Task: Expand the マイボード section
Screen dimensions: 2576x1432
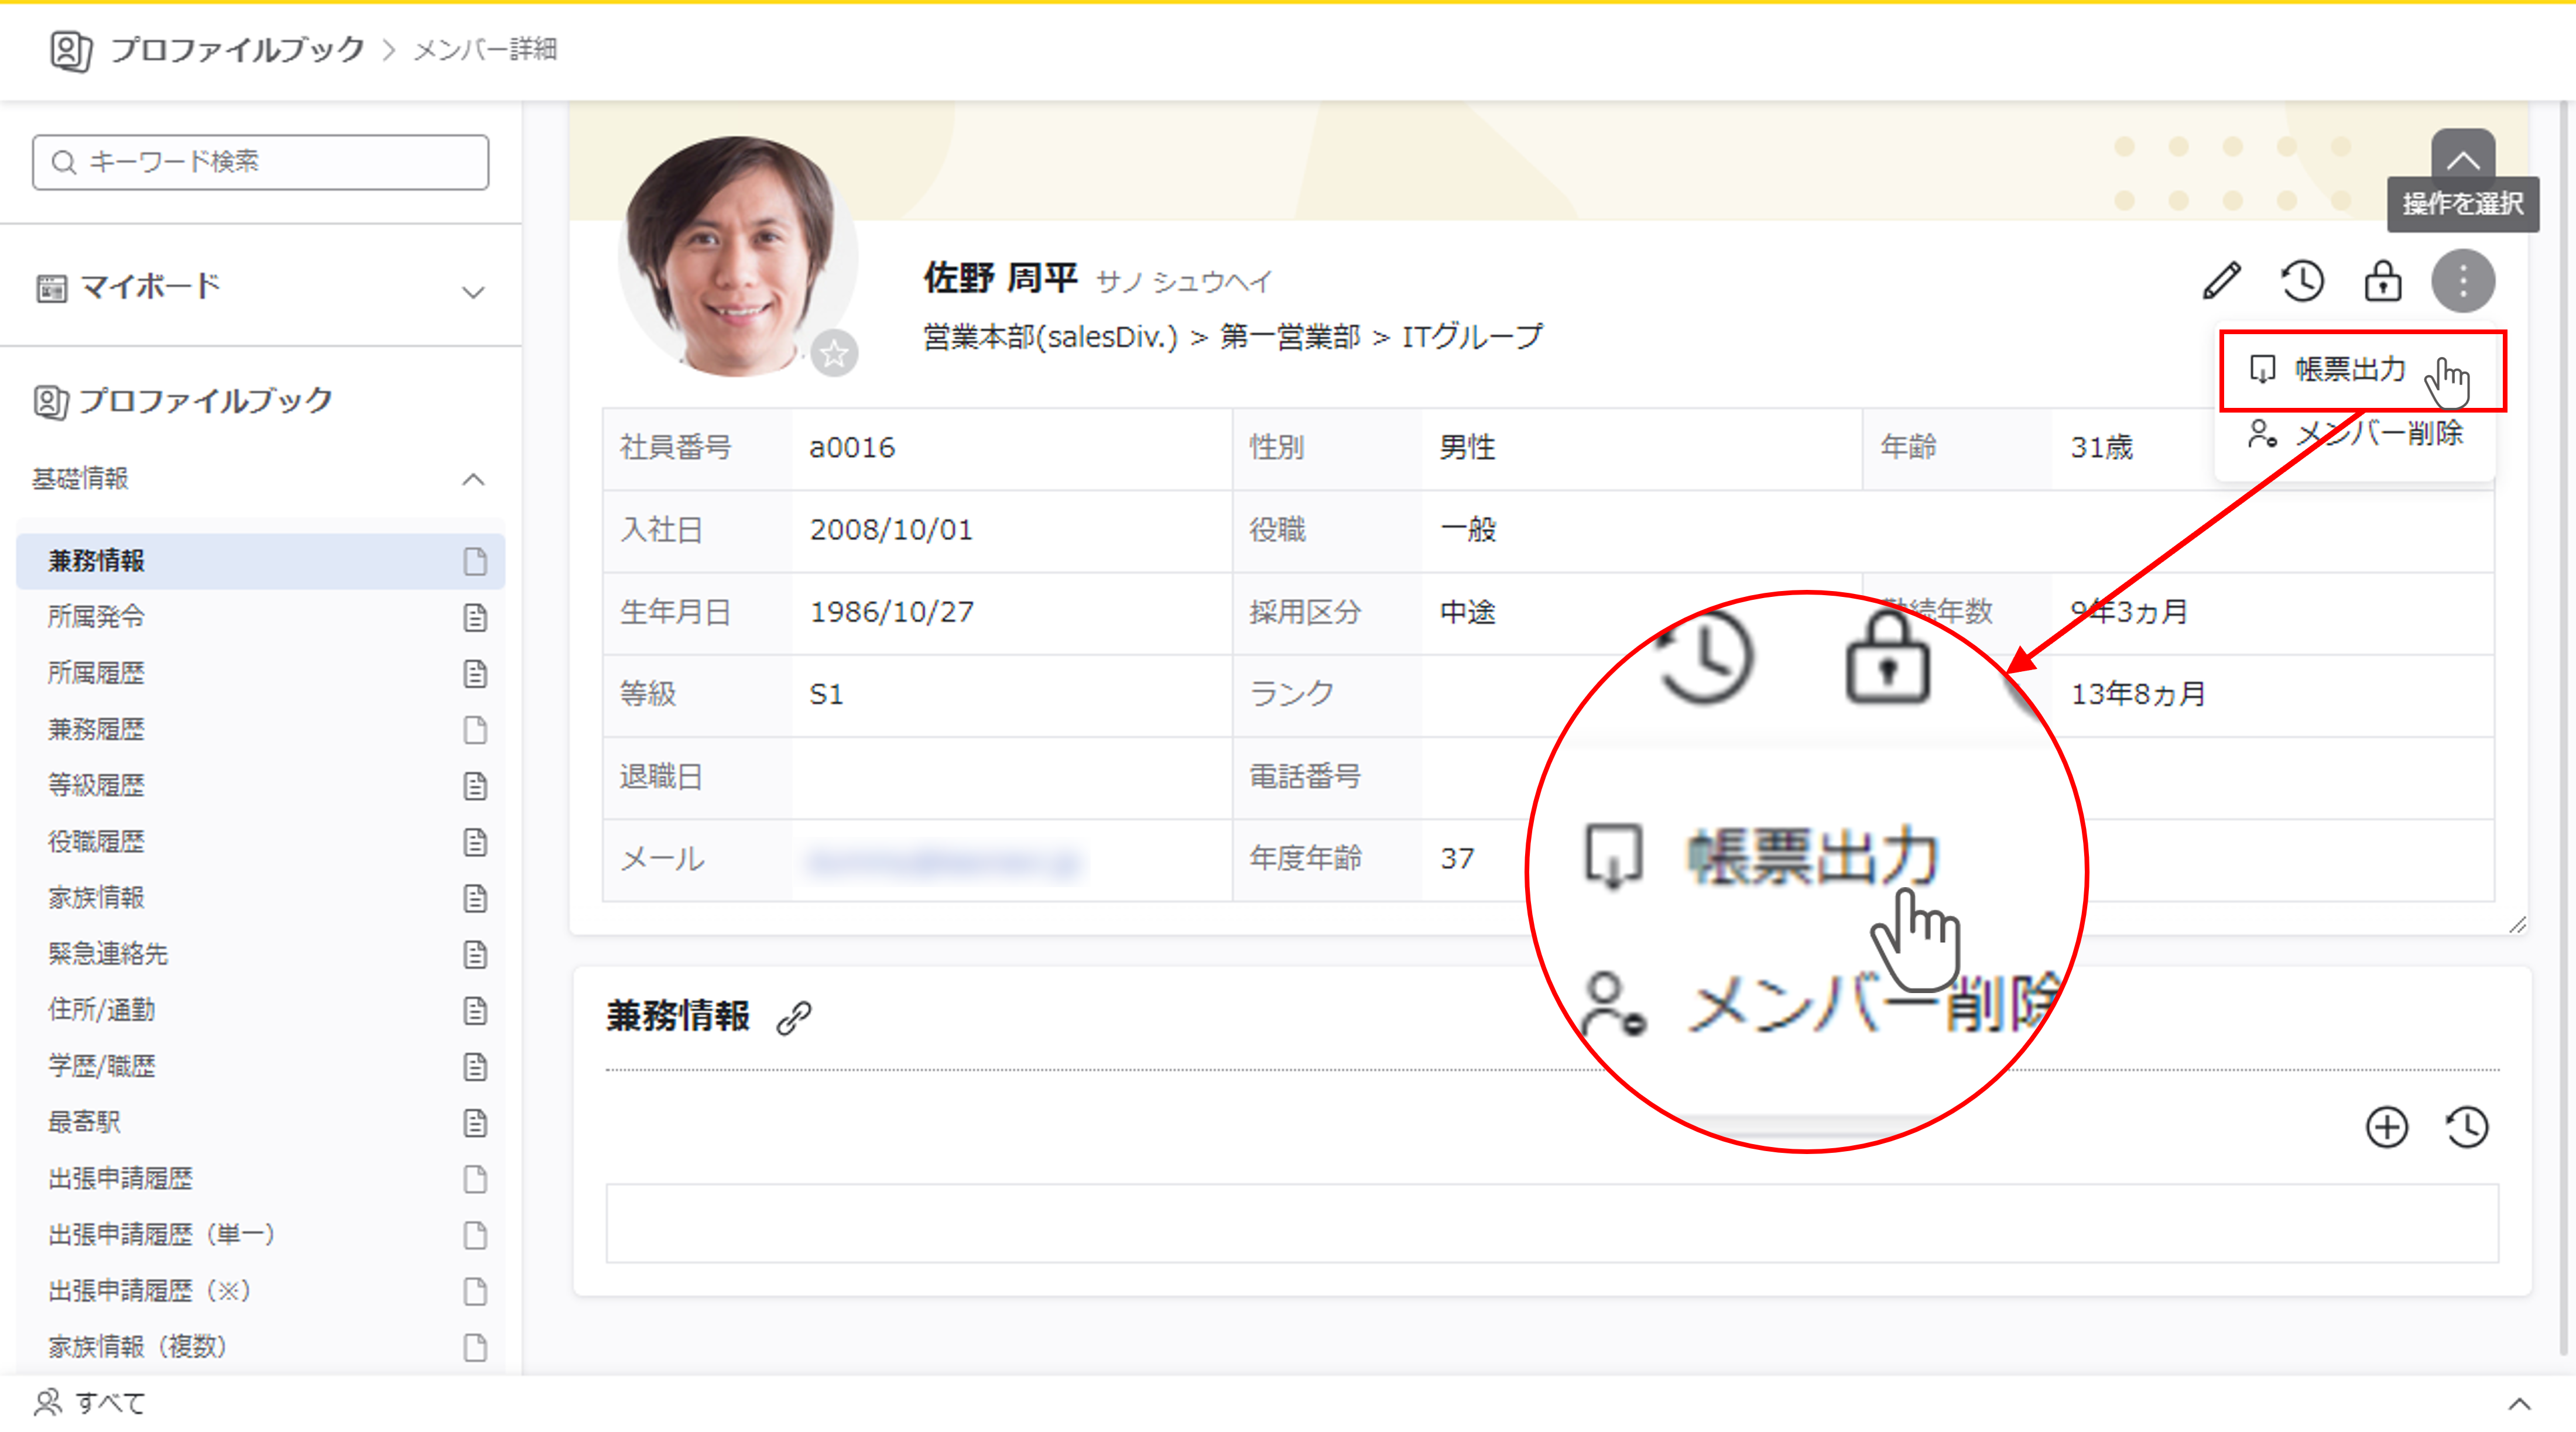Action: pyautogui.click(x=472, y=292)
